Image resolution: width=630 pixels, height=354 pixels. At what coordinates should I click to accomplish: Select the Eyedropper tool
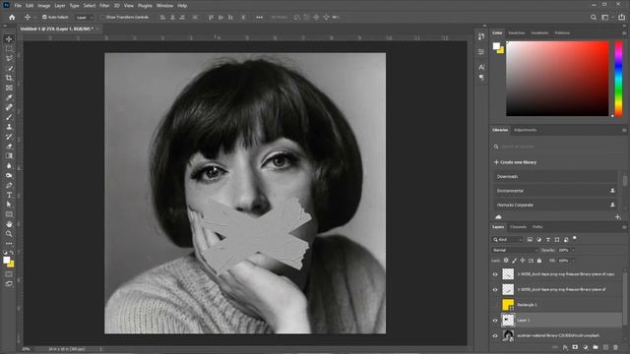[9, 97]
